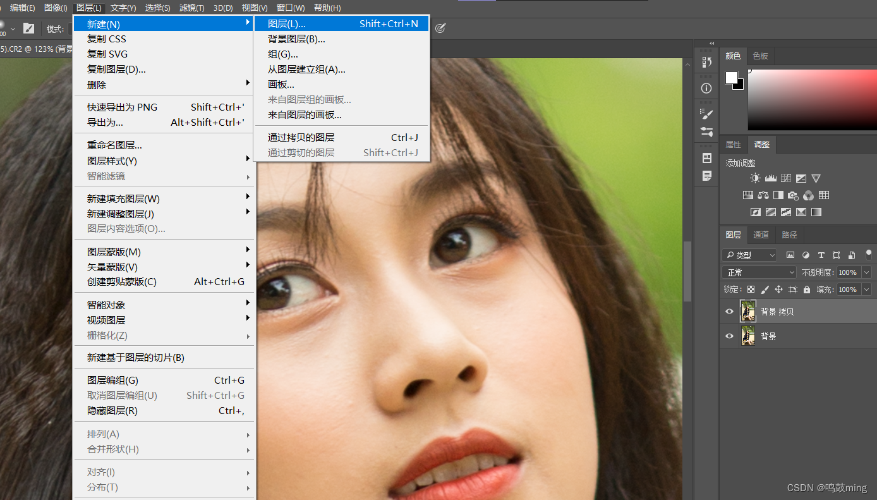Add a Threshold adjustment

786,212
